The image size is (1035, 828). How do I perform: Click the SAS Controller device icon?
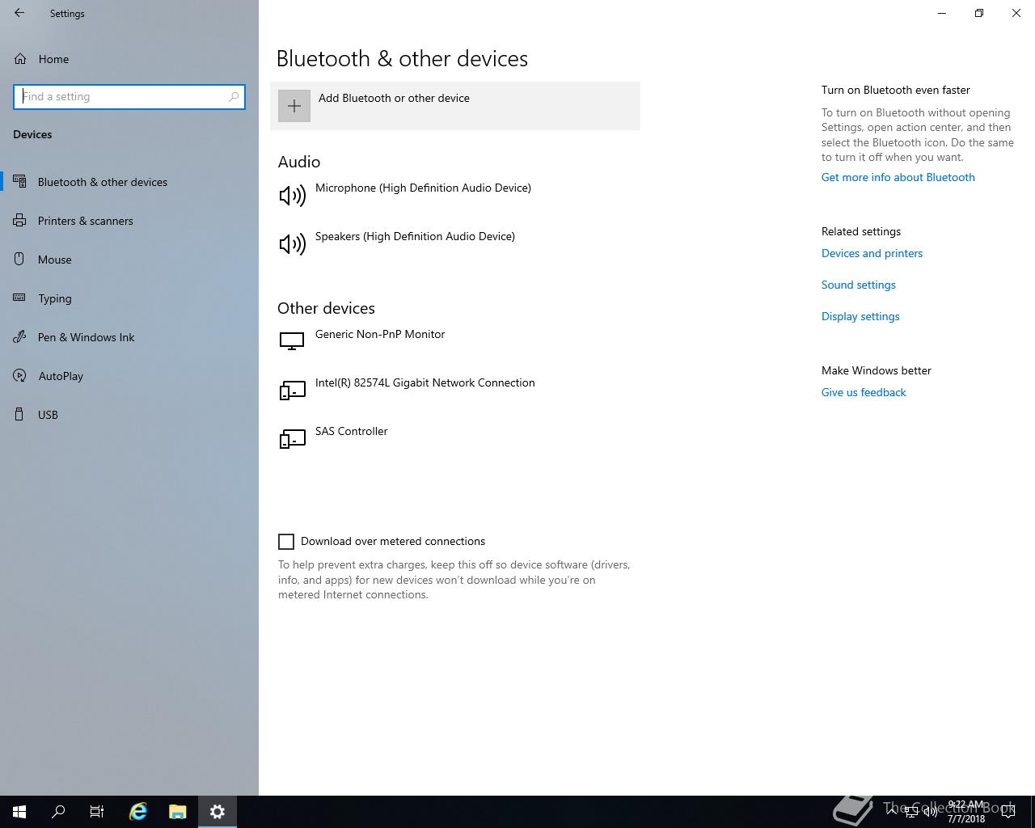click(x=292, y=439)
